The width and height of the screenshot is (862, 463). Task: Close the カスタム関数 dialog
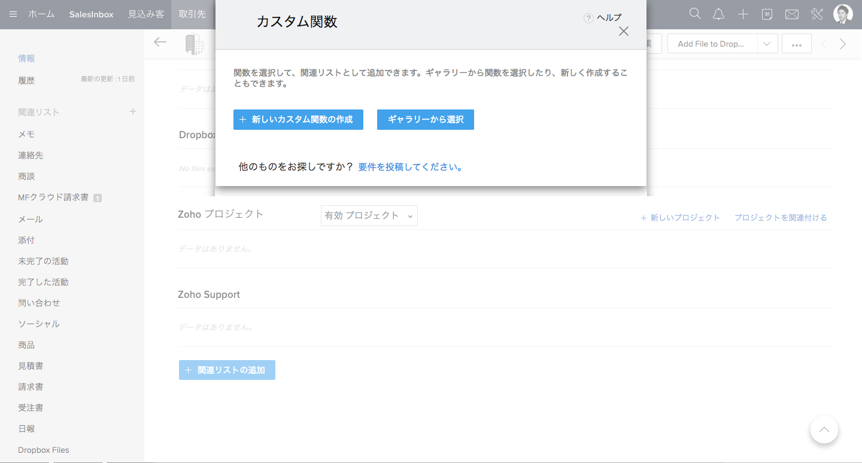coord(624,31)
